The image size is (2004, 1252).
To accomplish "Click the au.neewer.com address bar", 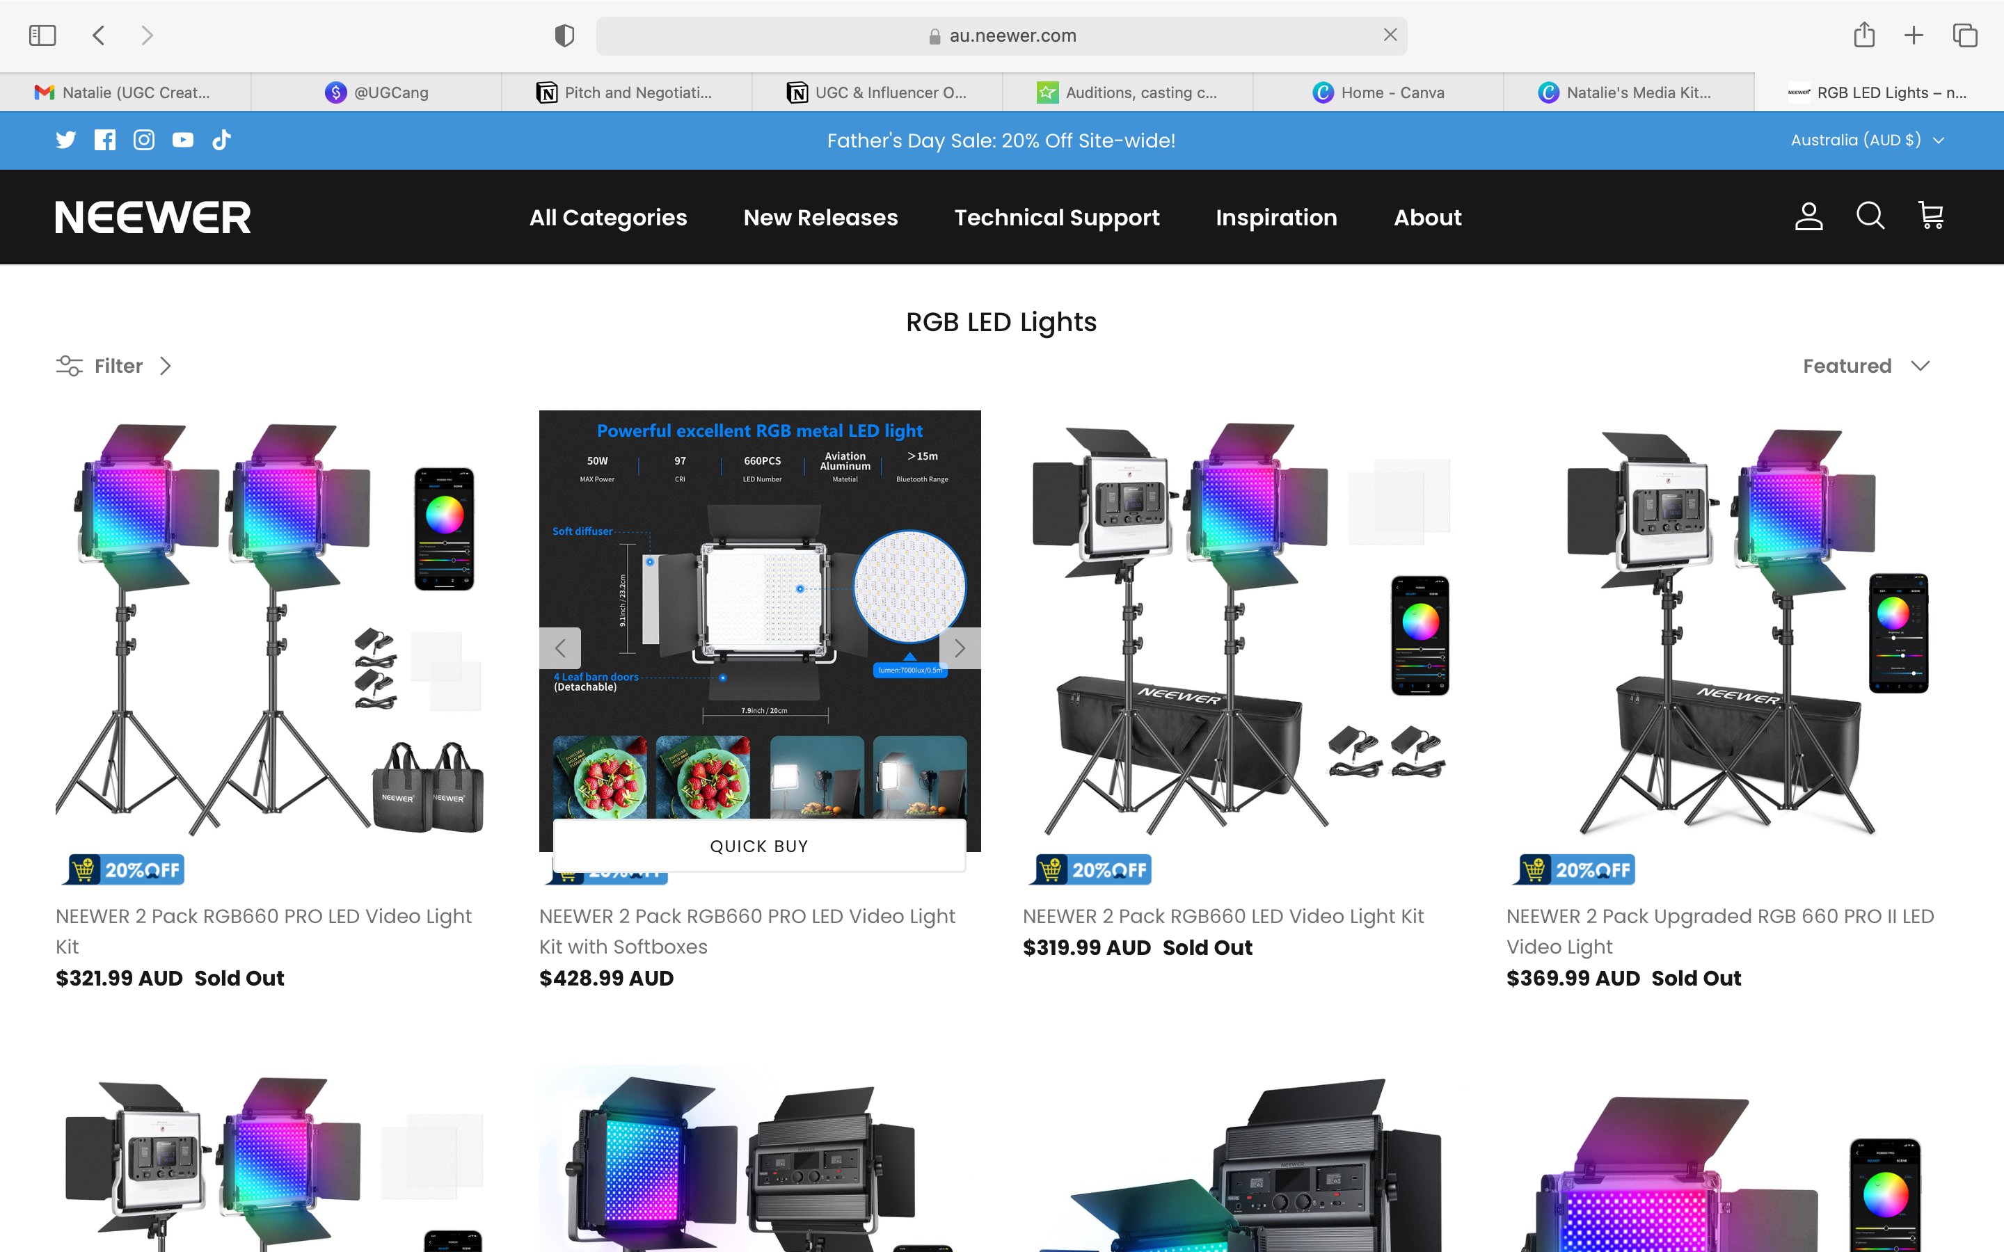I will [1001, 35].
